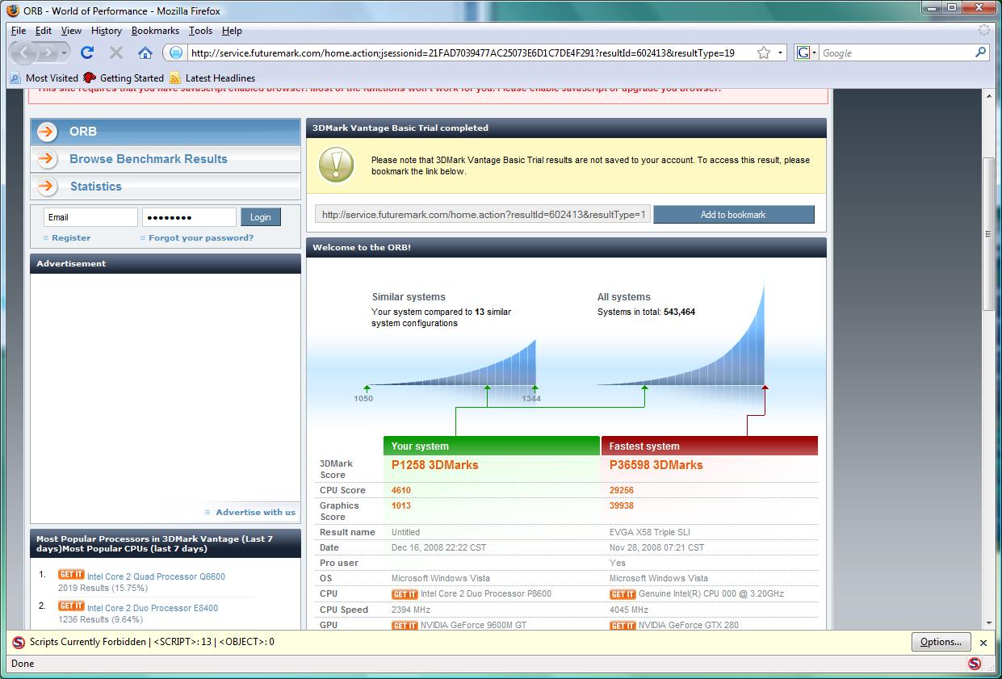Open the ORB section in sidebar
The height and width of the screenshot is (679, 1002).
coord(166,132)
